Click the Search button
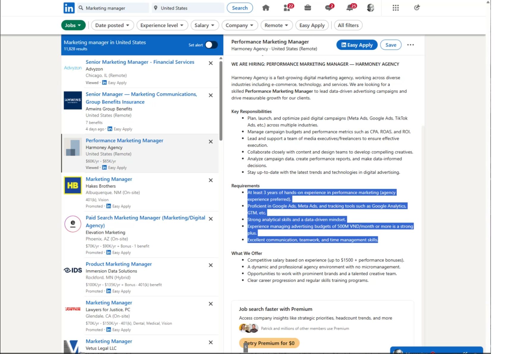The height and width of the screenshot is (354, 506). 240,8
